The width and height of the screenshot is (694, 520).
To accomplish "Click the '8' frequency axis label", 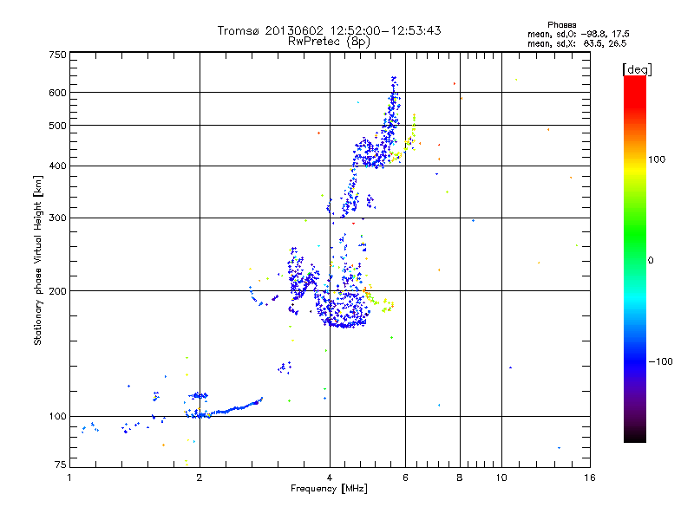I will coord(460,478).
